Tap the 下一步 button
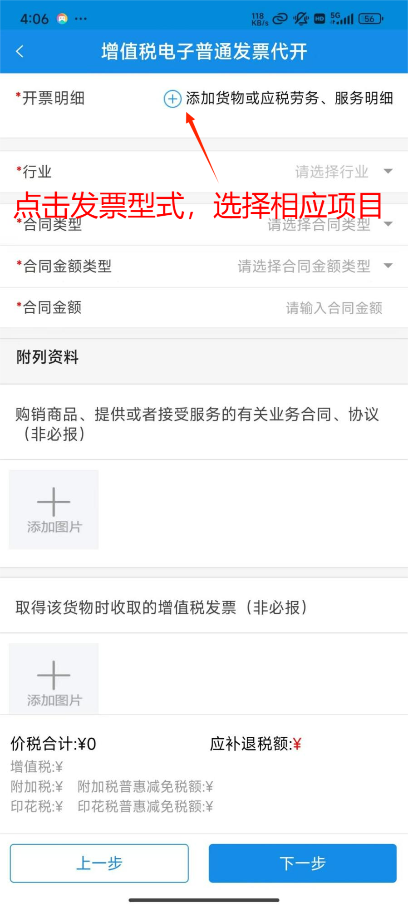408x908 pixels. click(x=302, y=863)
